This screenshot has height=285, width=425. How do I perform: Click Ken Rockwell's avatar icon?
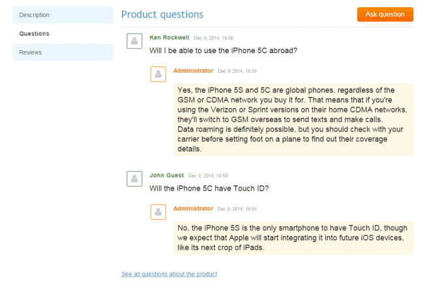point(134,41)
